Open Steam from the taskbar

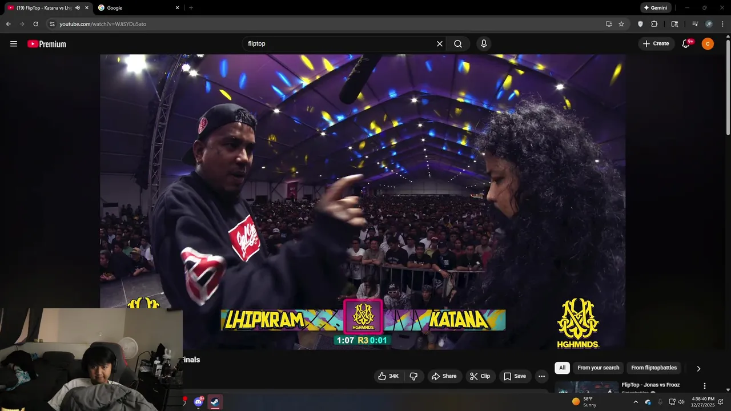[215, 401]
